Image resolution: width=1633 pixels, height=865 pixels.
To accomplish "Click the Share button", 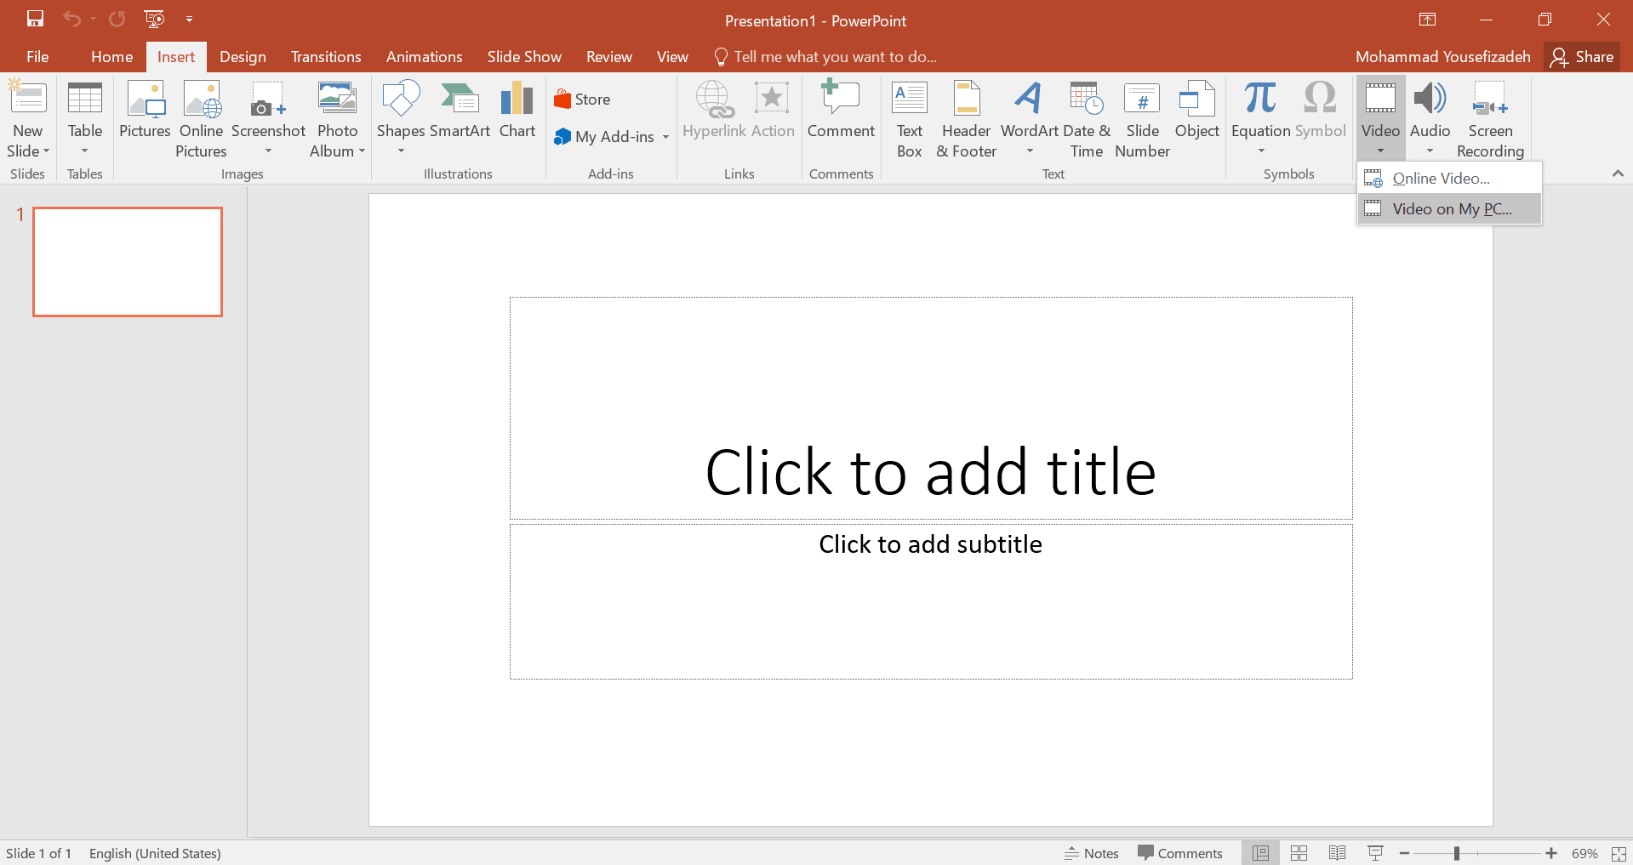I will pyautogui.click(x=1582, y=57).
